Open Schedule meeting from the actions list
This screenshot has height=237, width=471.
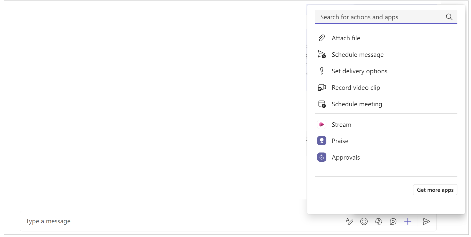[x=357, y=104]
